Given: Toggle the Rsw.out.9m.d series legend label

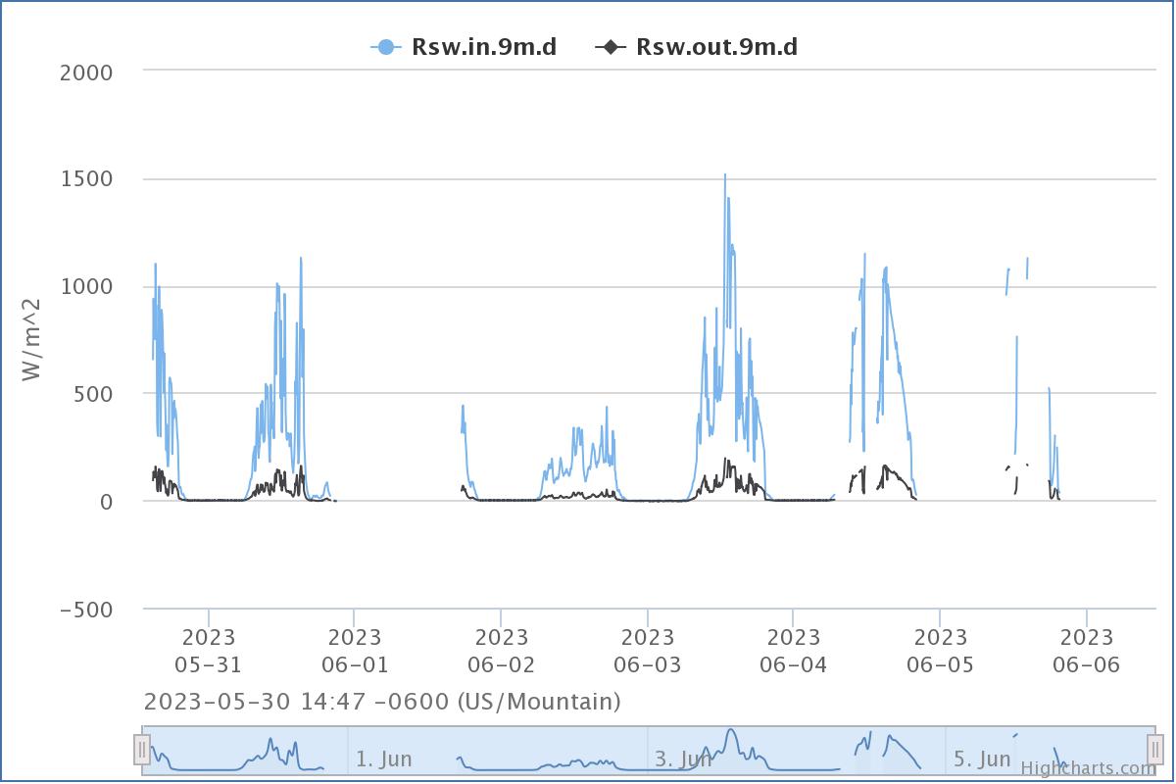Looking at the screenshot, I should 716,46.
